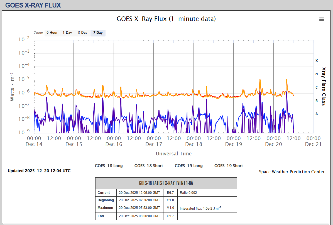This screenshot has height=225, width=333.
Task: Select the M1.0 Maximum table cell
Action: pyautogui.click(x=170, y=208)
